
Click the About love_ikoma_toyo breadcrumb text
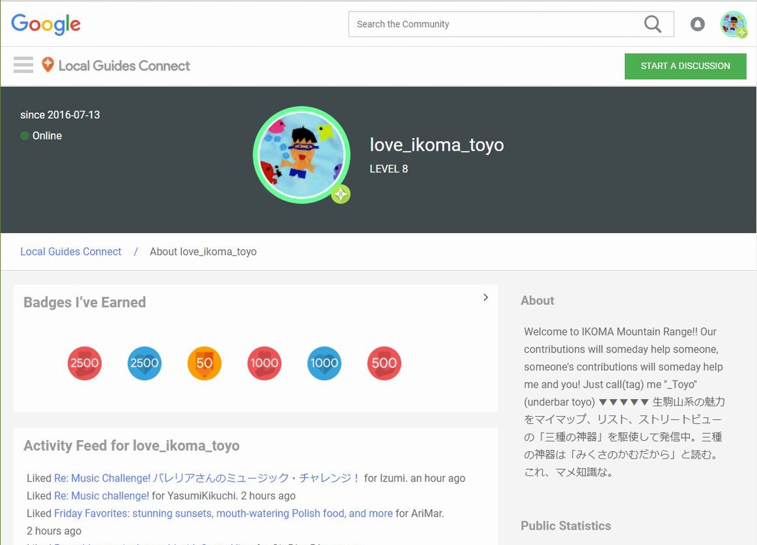[203, 252]
